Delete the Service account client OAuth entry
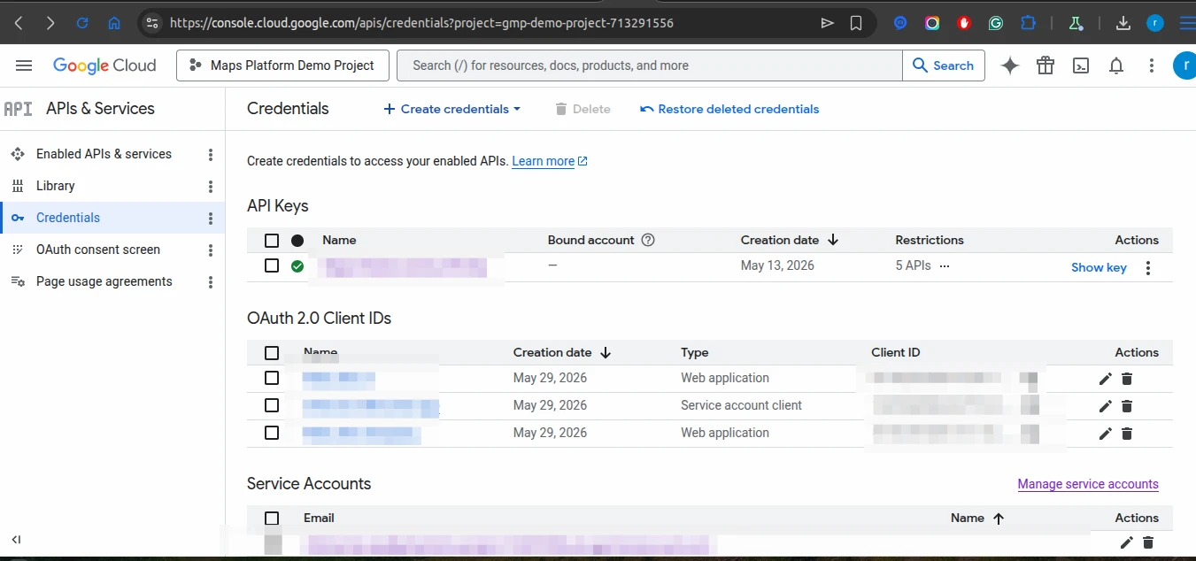 coord(1127,406)
